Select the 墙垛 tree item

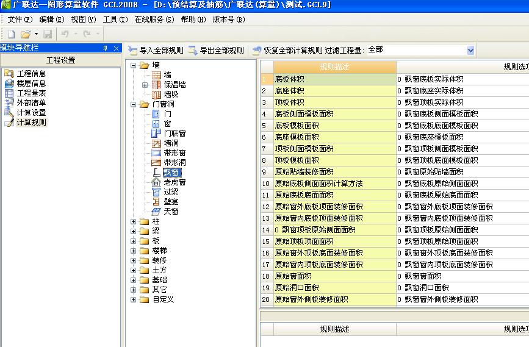pos(171,95)
